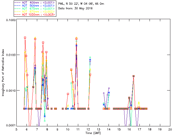This screenshot has width=175, height=140.
Task: Click the 0.0010 y-axis tick label
Action: [10, 91]
